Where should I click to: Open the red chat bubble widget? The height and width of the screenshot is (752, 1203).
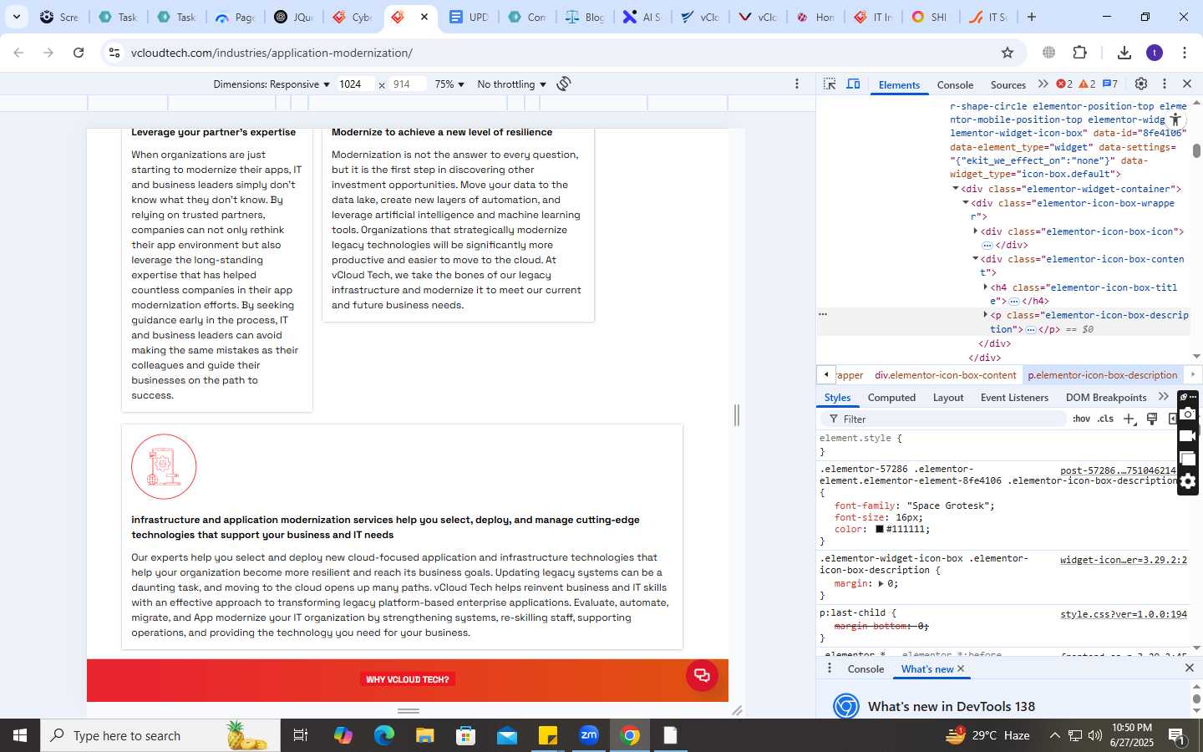click(x=702, y=675)
